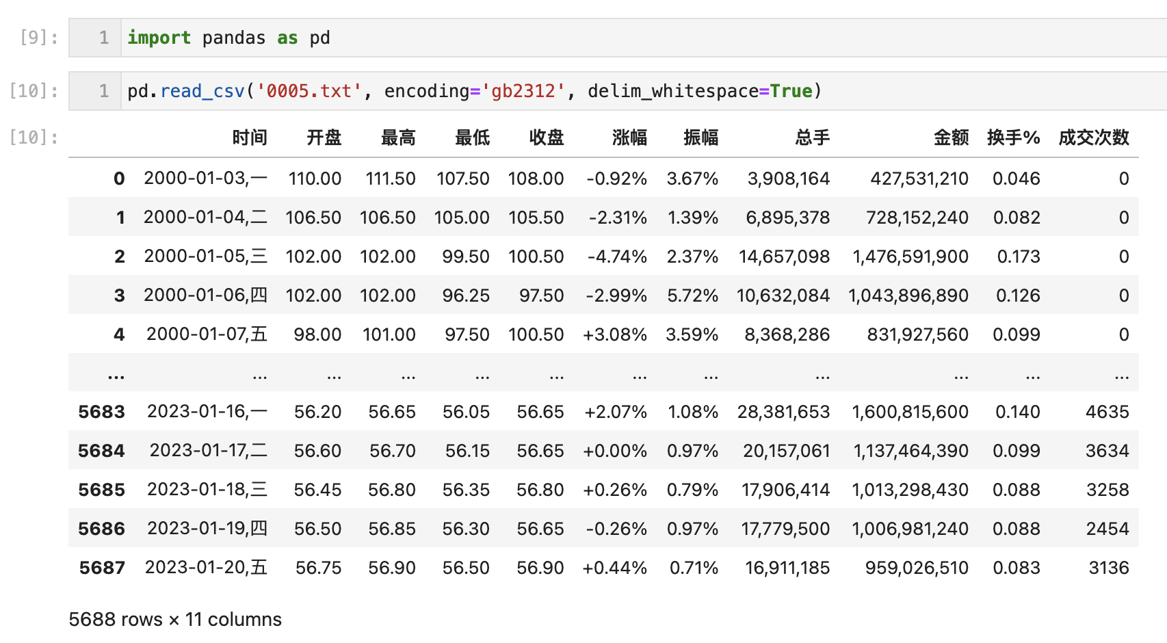
Task: Click the 换手% column header
Action: coord(1014,137)
